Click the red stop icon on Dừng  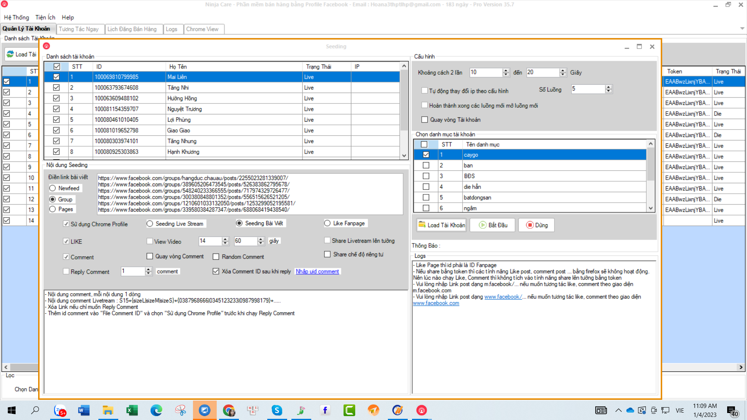click(x=530, y=225)
